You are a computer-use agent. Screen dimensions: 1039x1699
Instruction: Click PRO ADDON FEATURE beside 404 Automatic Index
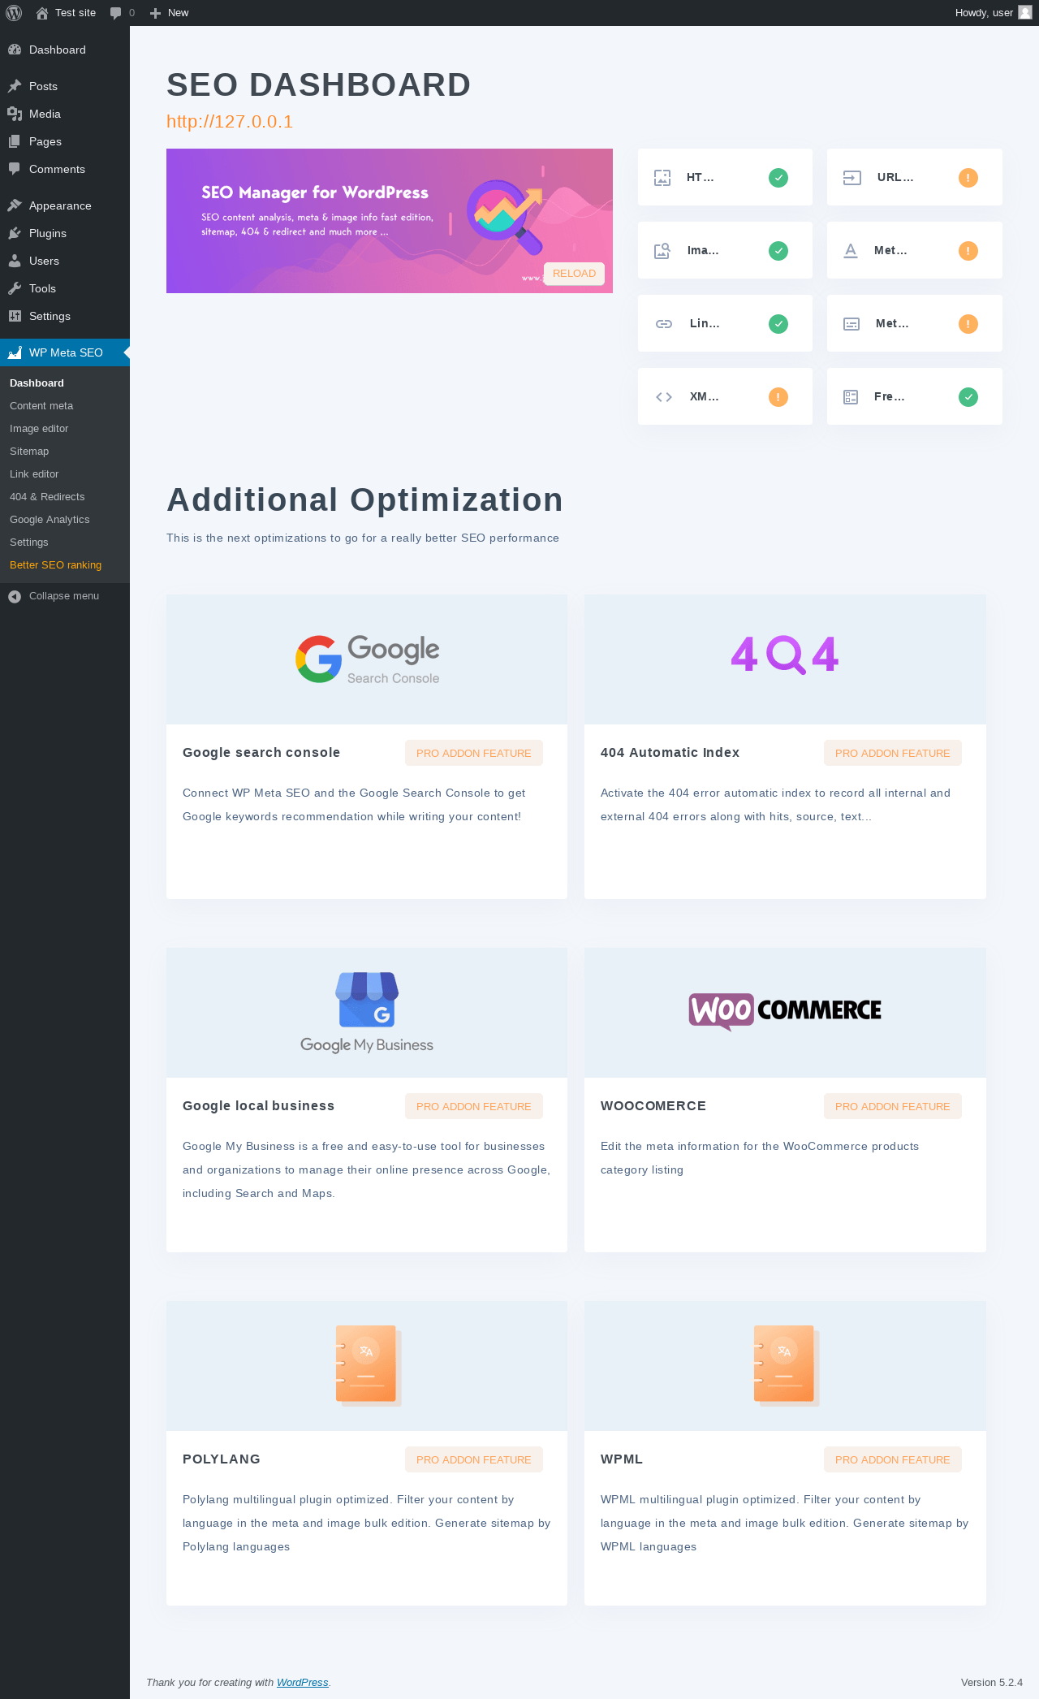pyautogui.click(x=893, y=753)
